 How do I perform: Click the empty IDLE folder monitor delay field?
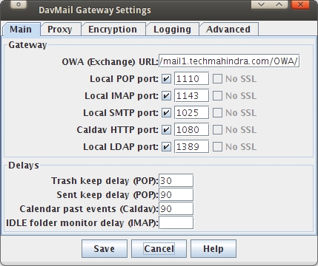176,223
